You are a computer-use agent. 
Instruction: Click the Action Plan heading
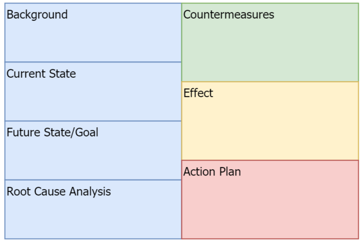[212, 172]
